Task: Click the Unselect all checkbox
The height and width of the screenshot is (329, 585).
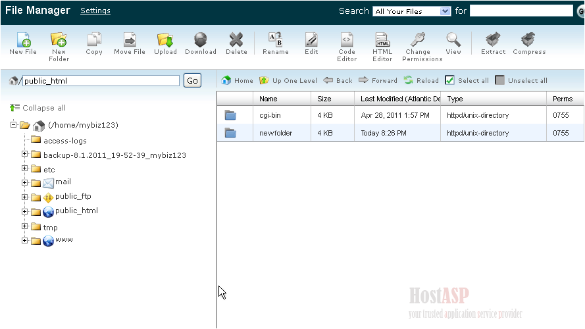Action: (x=500, y=80)
